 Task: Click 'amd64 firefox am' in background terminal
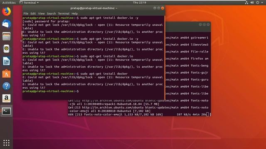(194, 59)
